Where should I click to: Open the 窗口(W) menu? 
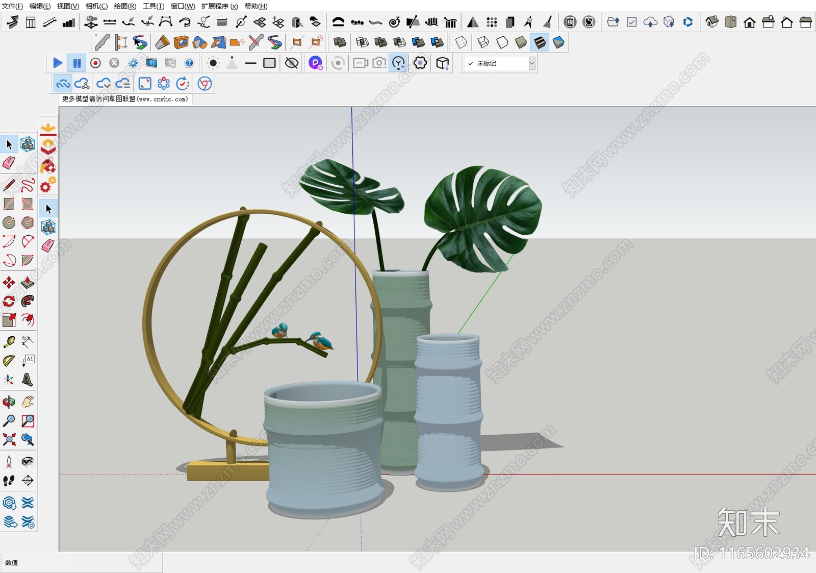[183, 6]
